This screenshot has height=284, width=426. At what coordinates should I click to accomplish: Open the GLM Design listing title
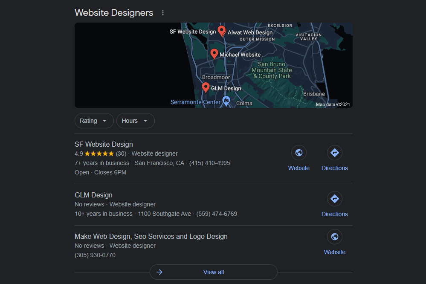tap(93, 195)
